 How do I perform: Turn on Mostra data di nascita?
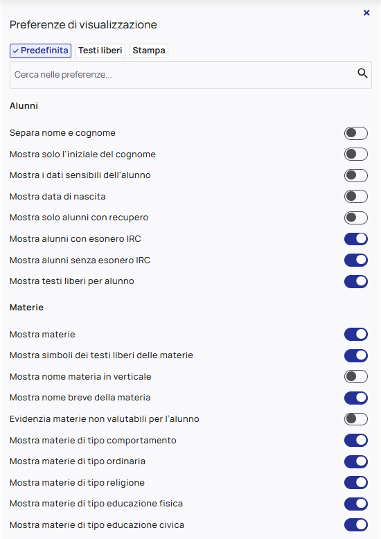356,197
